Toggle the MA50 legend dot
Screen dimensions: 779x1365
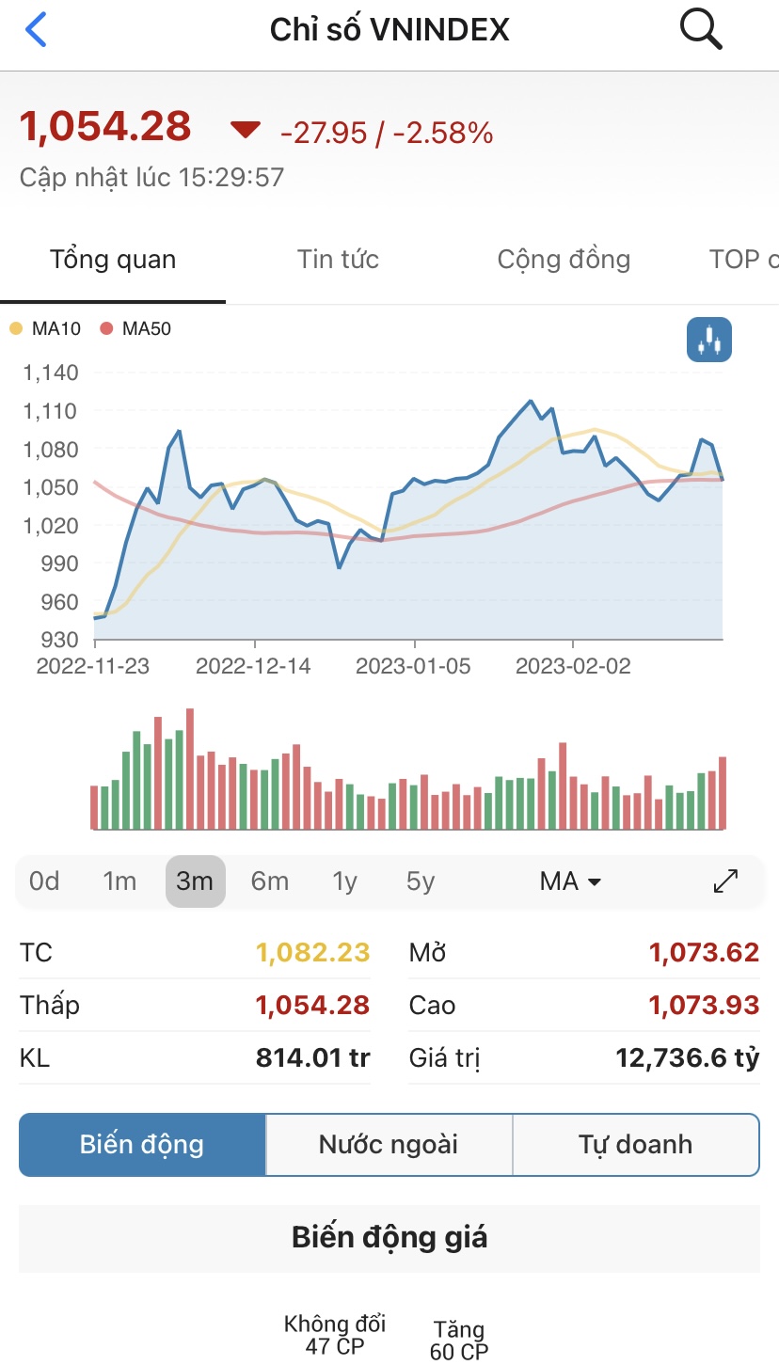106,329
